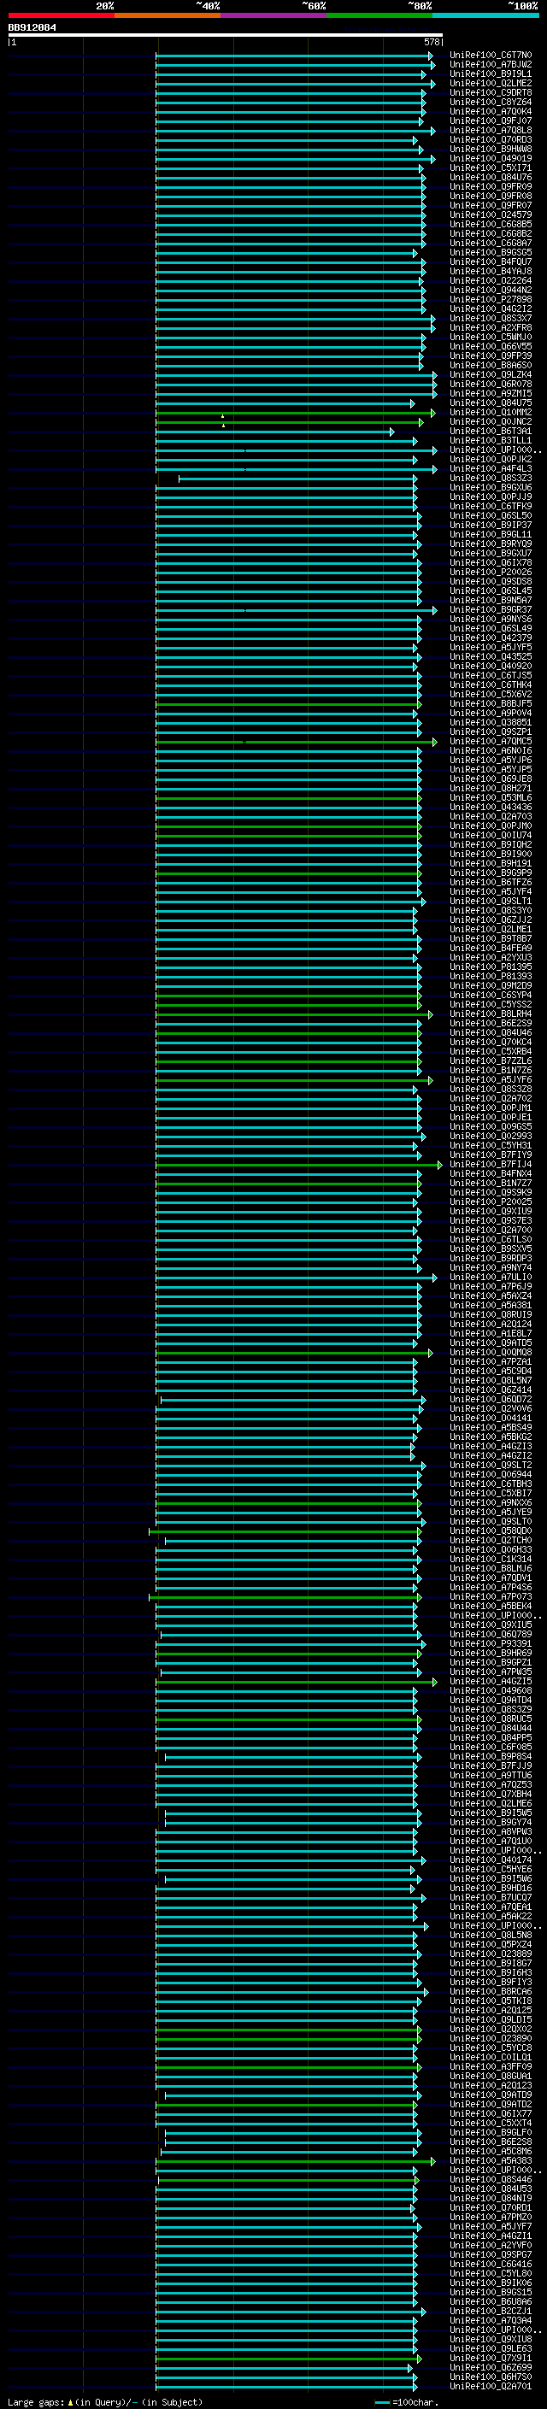Screen dimensions: 547x2409
Task: Select the UniRef100_C6G8B5 label
Action: pos(491,224)
